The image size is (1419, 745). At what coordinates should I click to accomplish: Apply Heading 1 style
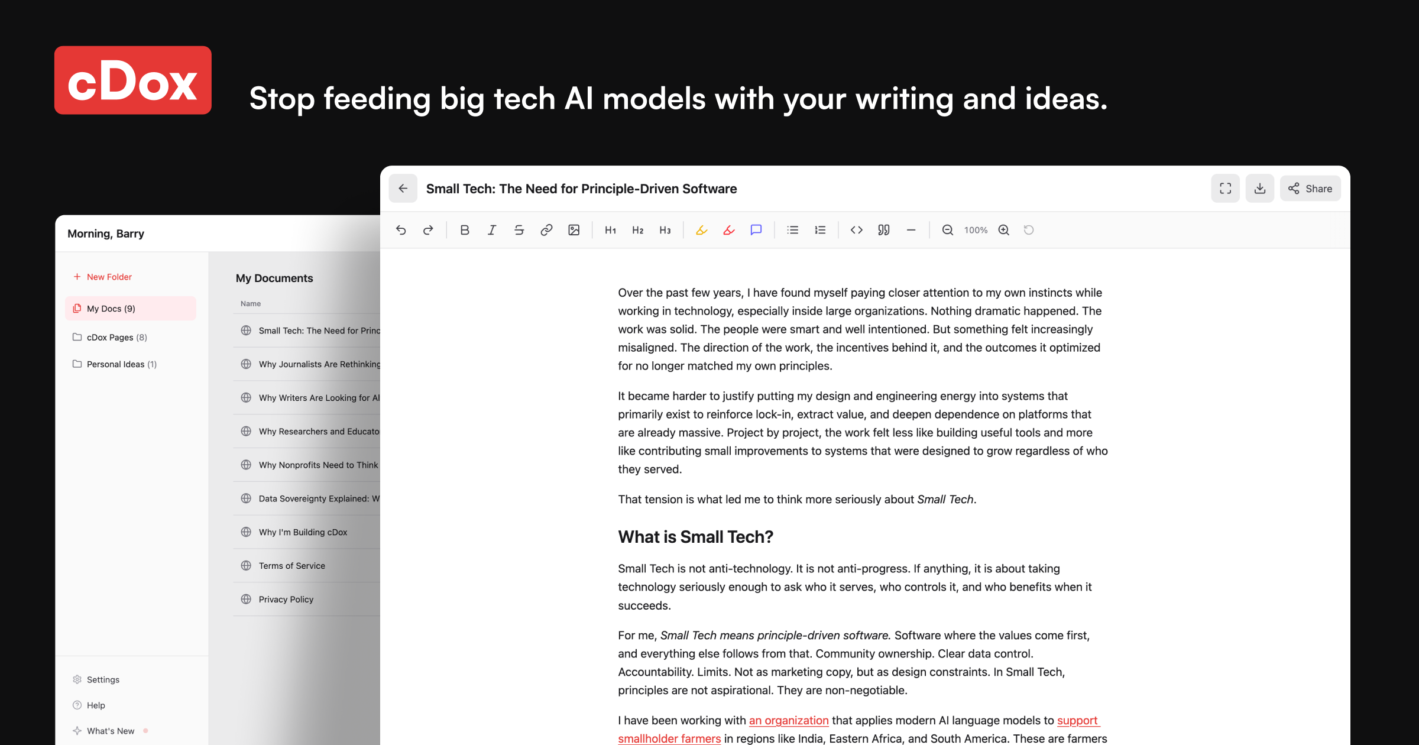point(610,230)
